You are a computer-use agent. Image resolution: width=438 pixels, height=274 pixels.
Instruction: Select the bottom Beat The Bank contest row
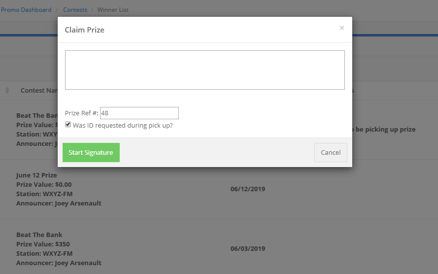pyautogui.click(x=39, y=235)
